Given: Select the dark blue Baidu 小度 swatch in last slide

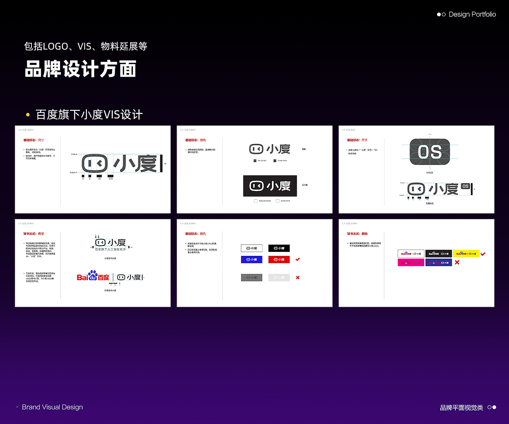Looking at the screenshot, I should coord(439,263).
